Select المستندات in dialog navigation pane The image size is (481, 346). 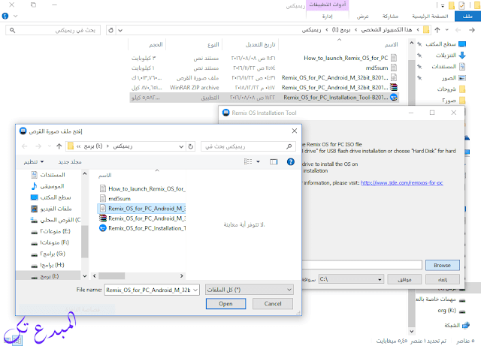point(48,175)
